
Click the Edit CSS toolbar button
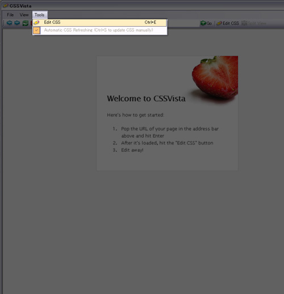[x=228, y=23]
